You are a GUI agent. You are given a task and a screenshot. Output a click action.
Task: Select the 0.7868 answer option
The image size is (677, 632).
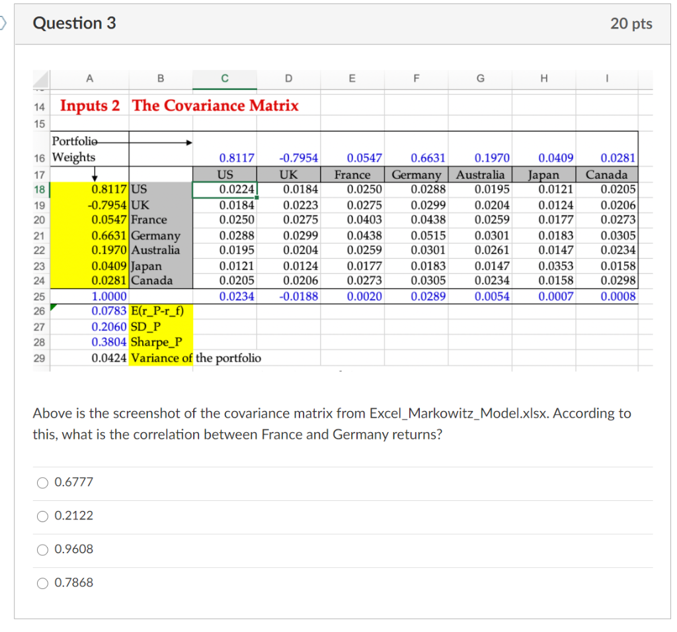[42, 584]
